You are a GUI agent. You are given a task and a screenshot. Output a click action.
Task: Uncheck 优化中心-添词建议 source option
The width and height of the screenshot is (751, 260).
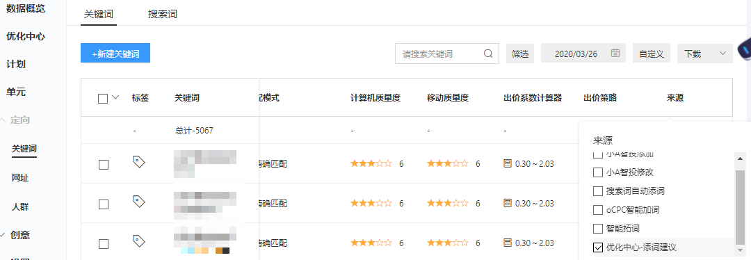(598, 247)
